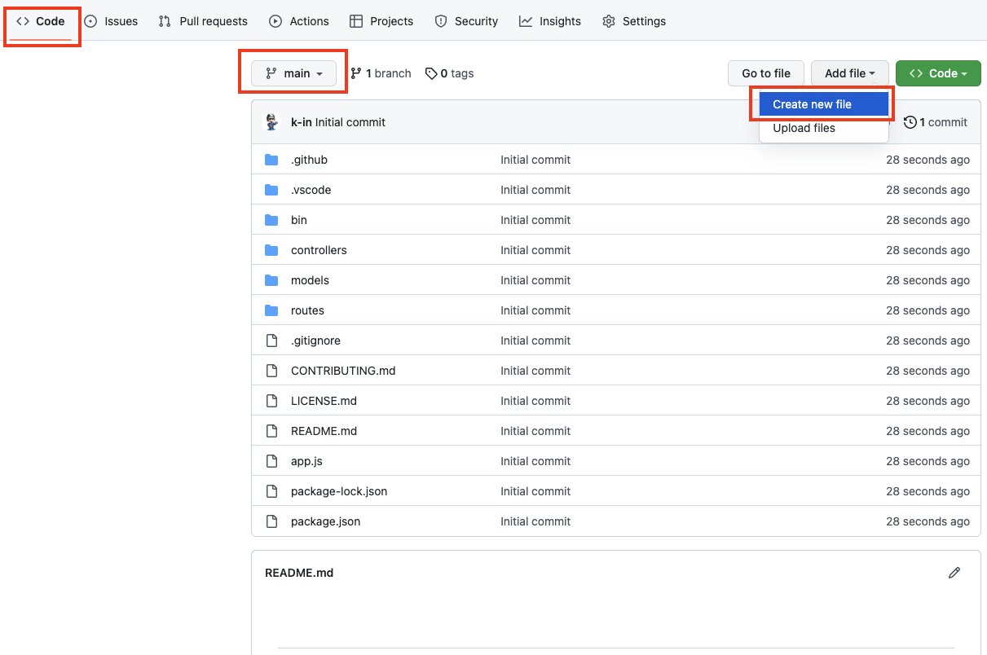
Task: Open the .github folder
Action: (309, 160)
